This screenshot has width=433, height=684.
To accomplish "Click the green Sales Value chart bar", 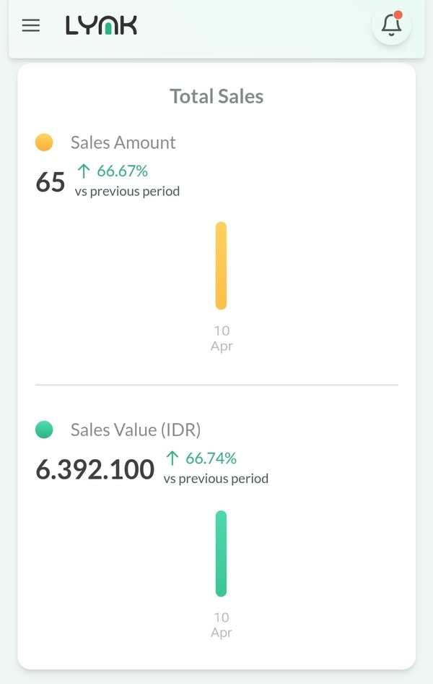I will [x=221, y=553].
